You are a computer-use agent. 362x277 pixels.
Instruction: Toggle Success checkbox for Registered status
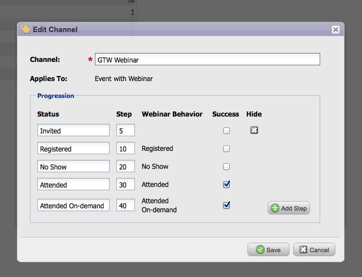tap(226, 149)
